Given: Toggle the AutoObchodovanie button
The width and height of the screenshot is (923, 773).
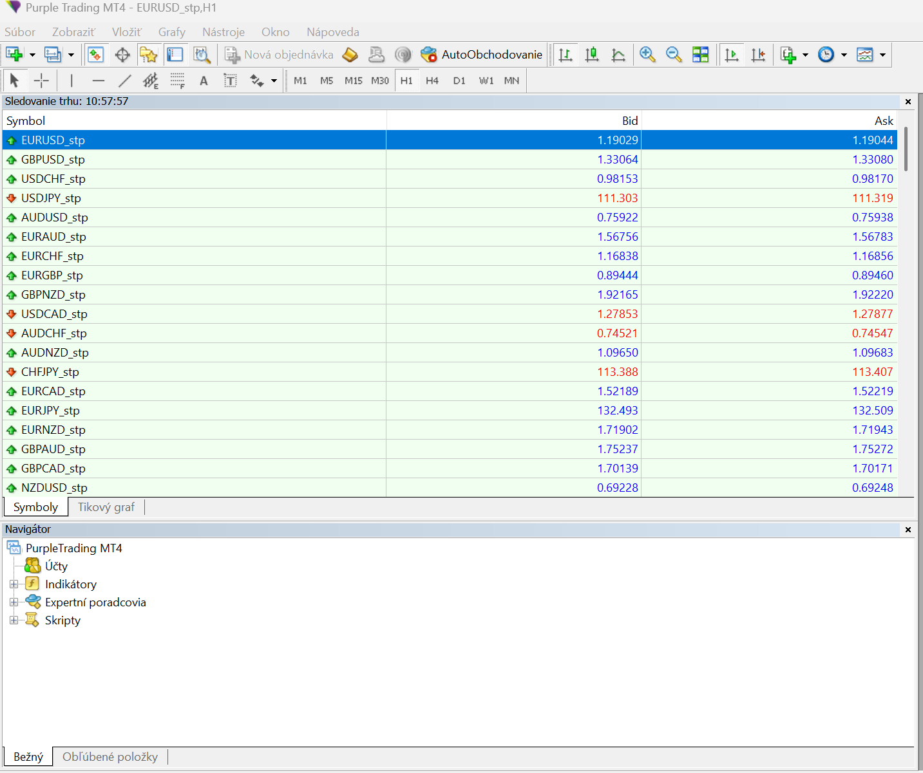Looking at the screenshot, I should (482, 55).
